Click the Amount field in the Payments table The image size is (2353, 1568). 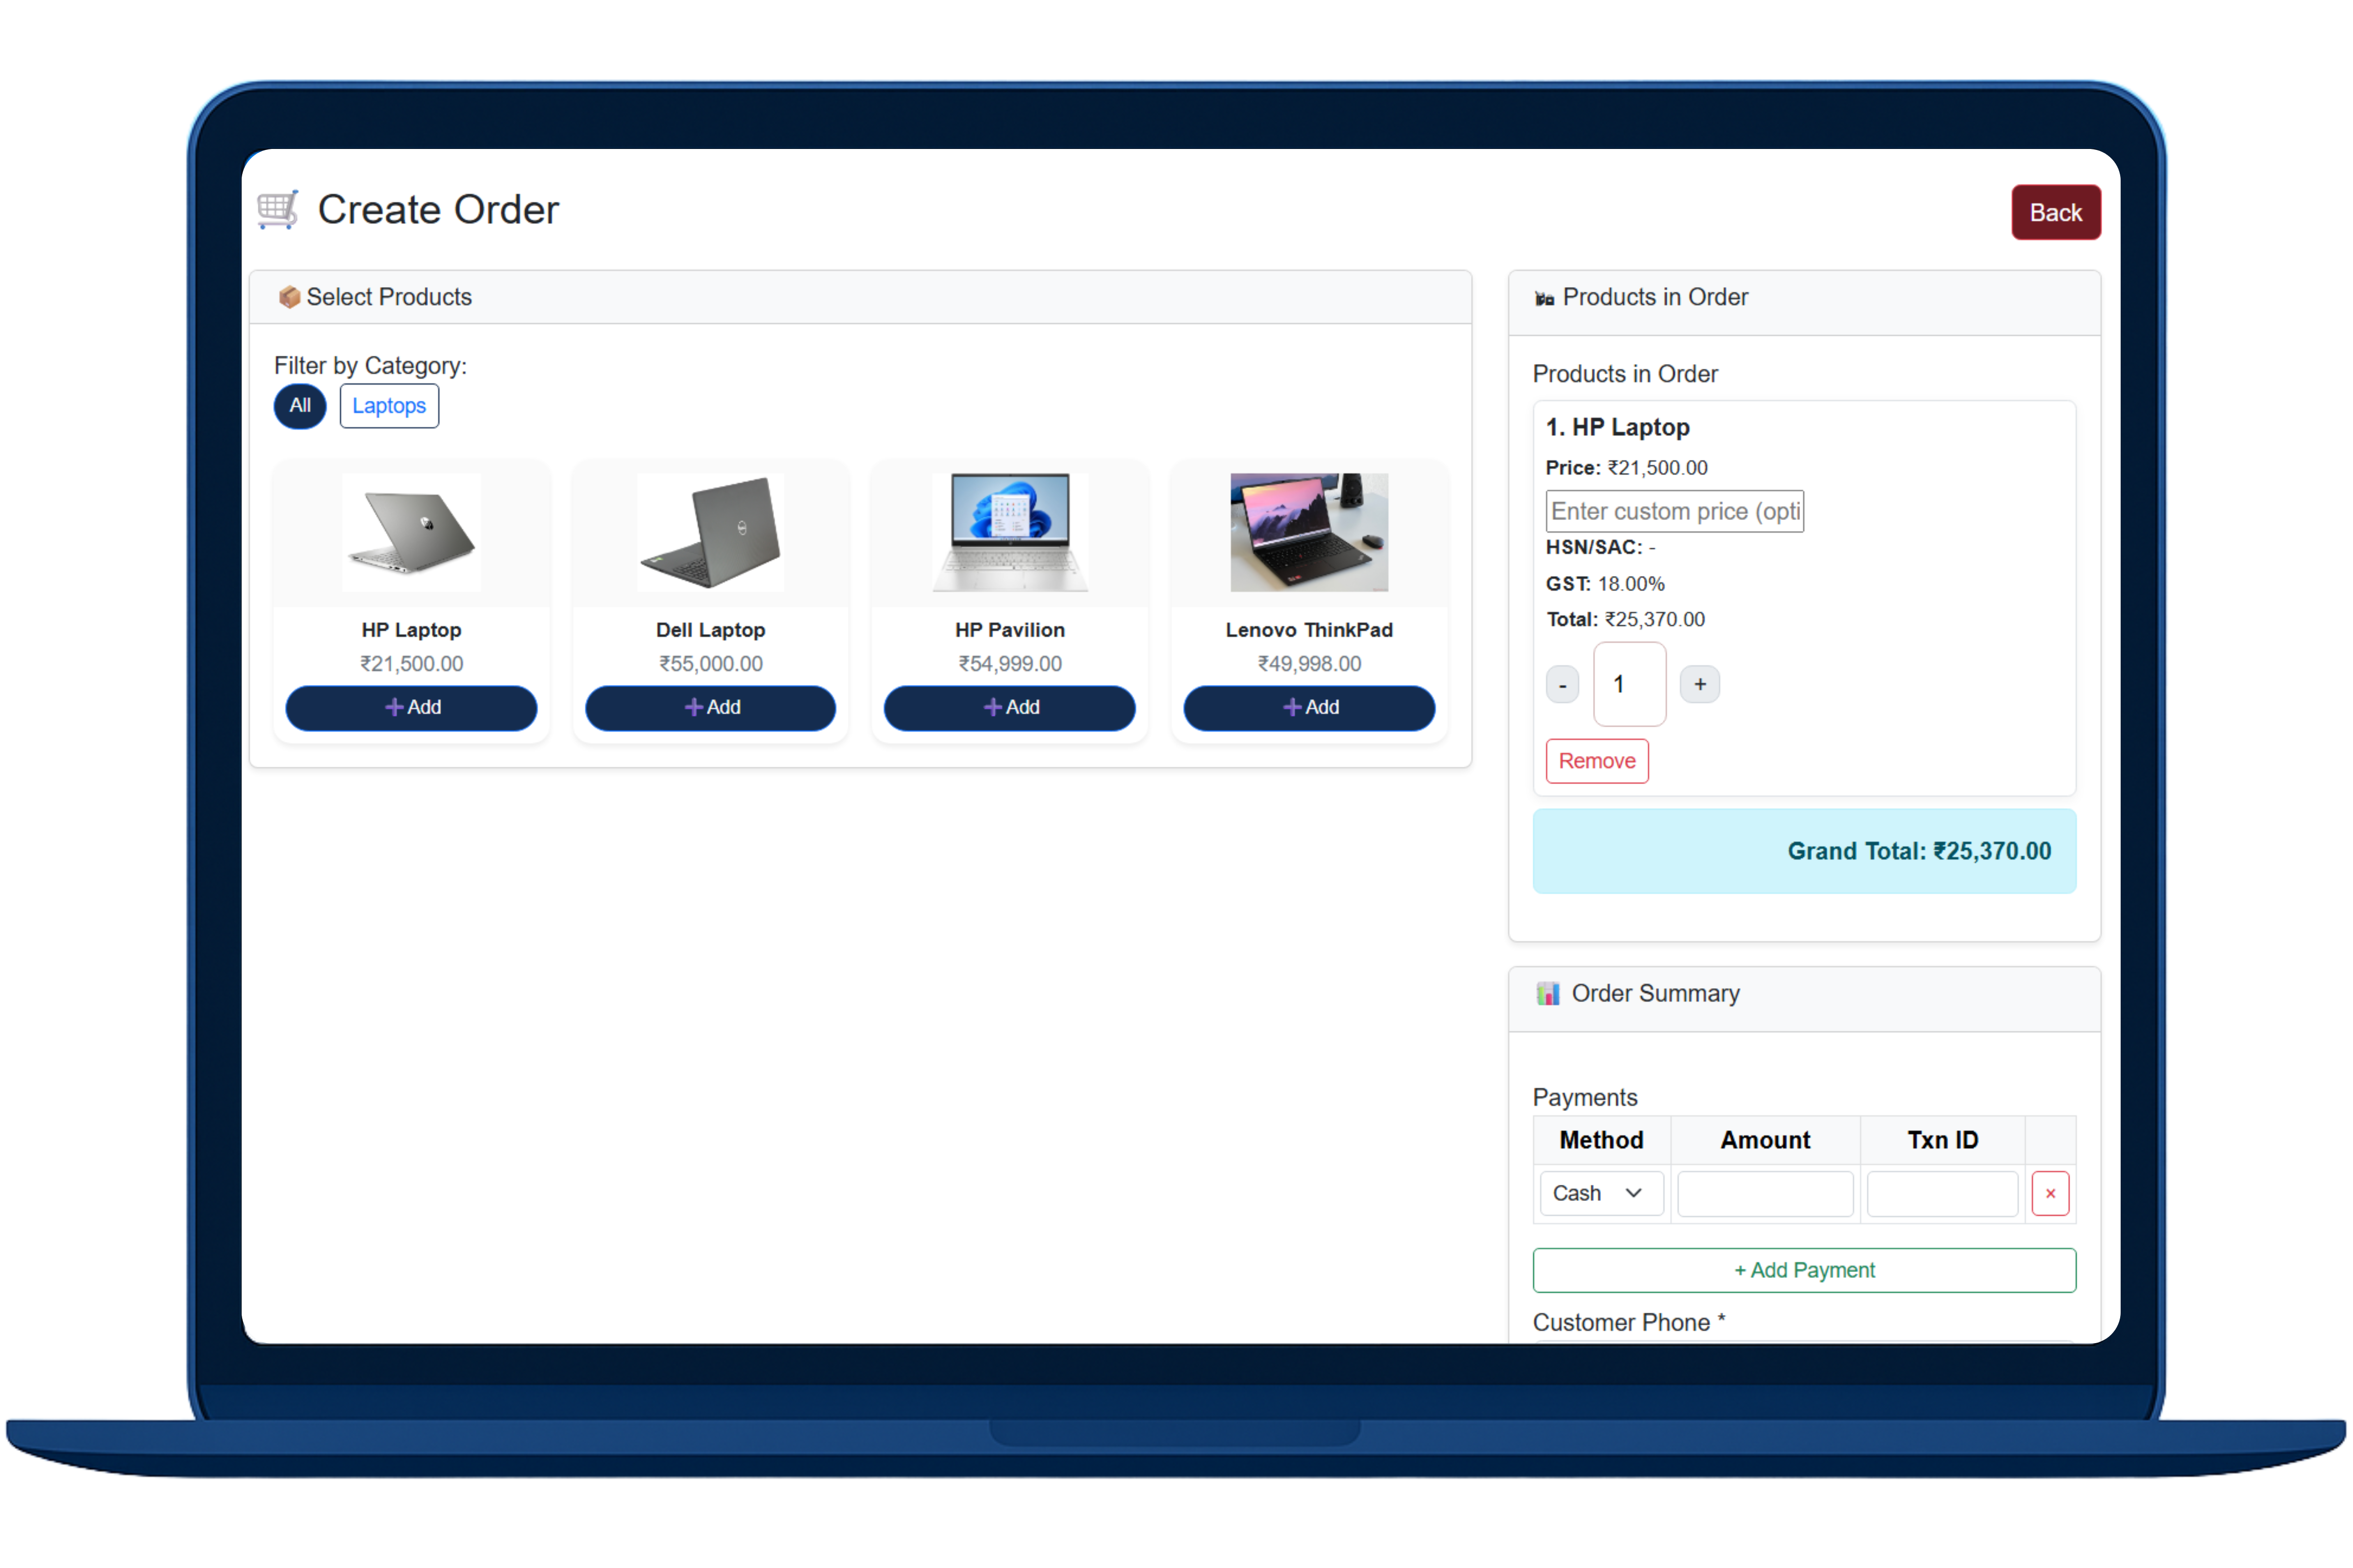point(1765,1193)
